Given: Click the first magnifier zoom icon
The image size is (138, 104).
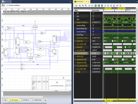Looking at the screenshot, I should [80, 6].
